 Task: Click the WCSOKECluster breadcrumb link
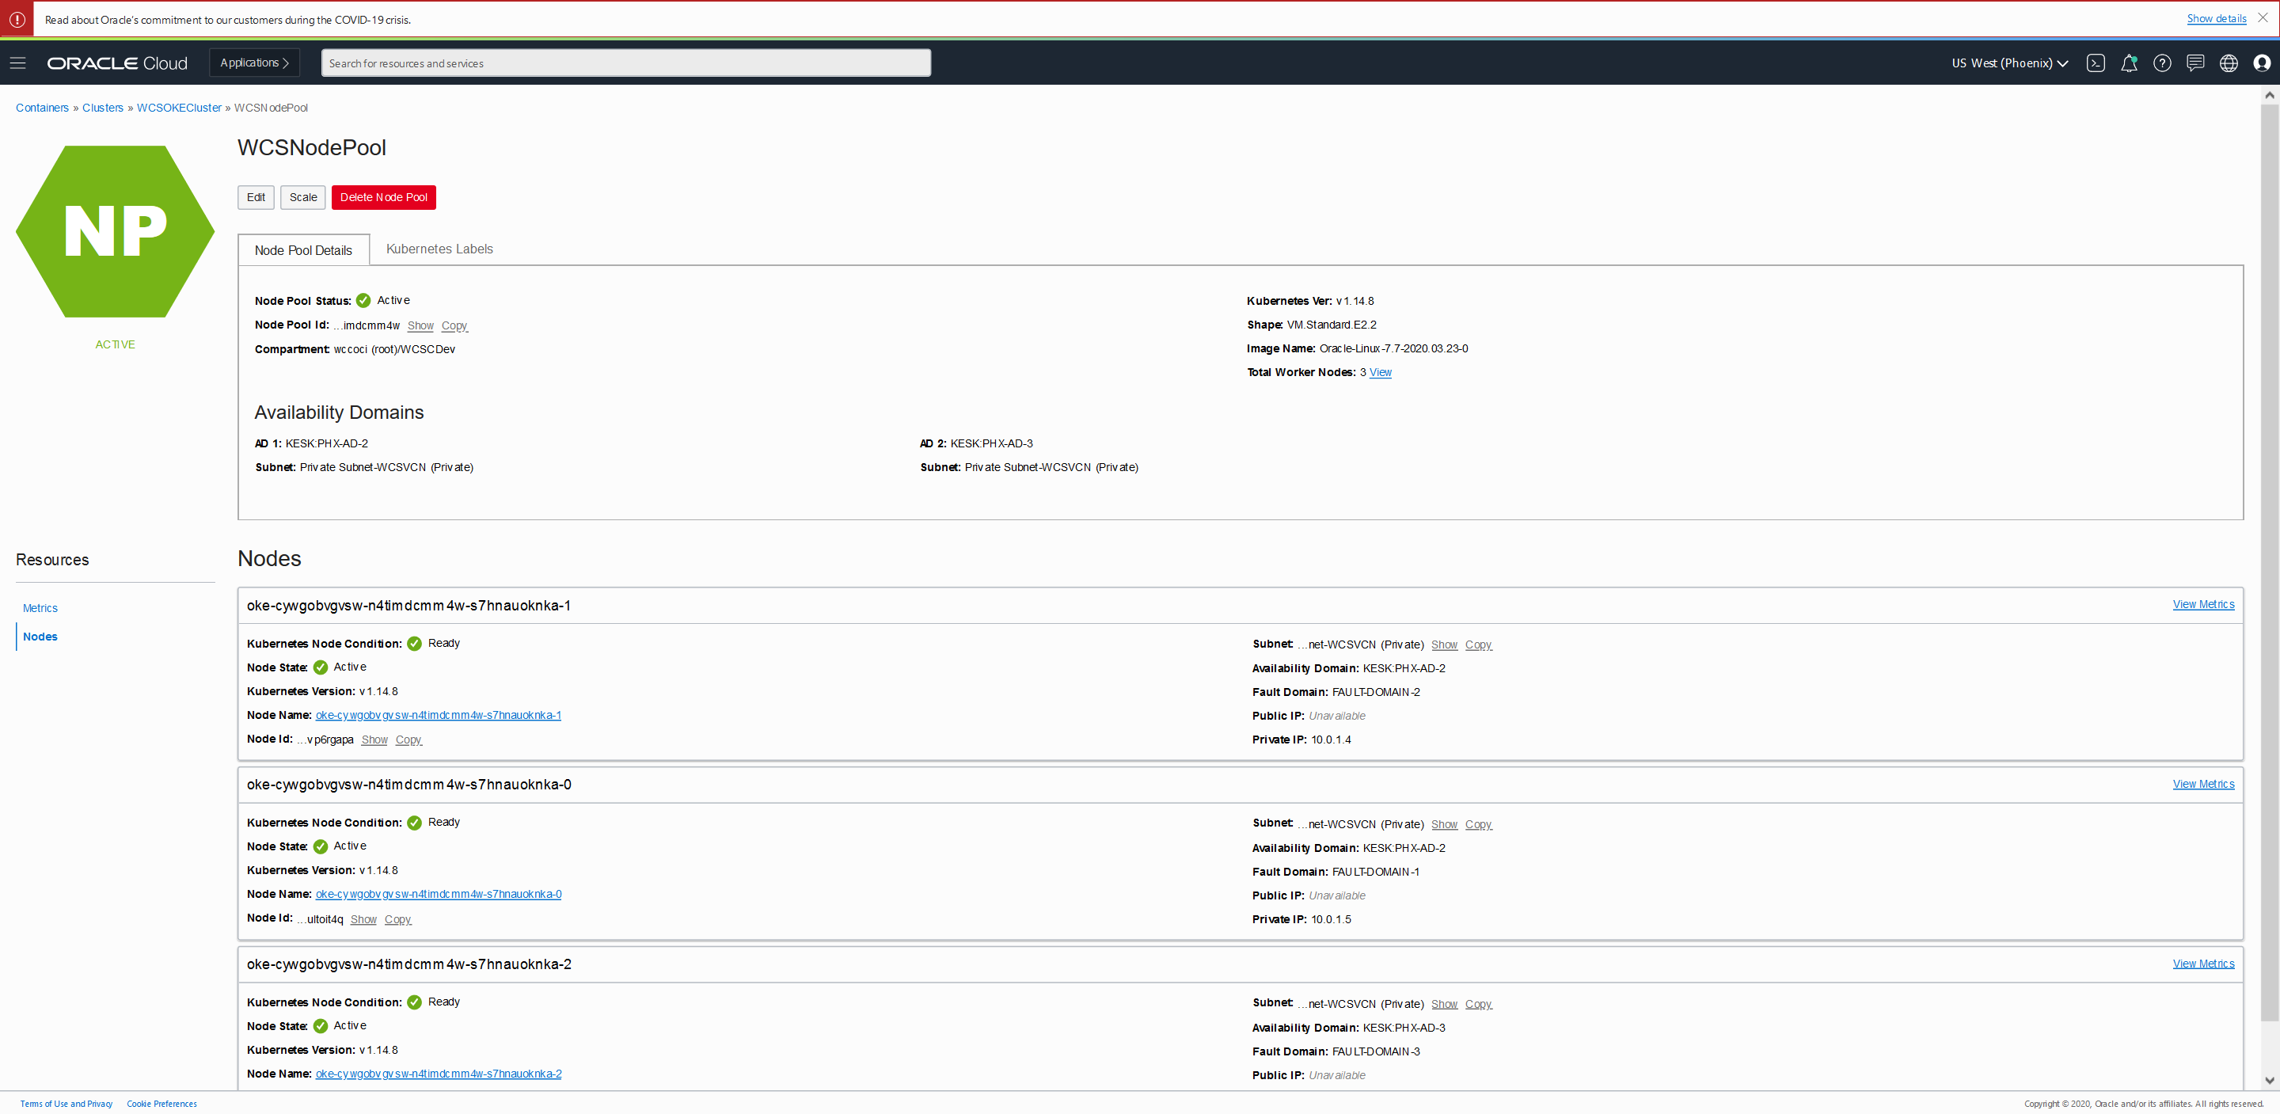pos(179,108)
